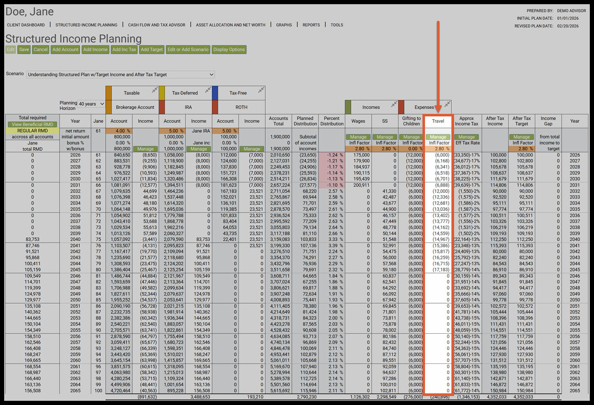Click the Percent Distribution column header
594x405 pixels.
click(332, 121)
